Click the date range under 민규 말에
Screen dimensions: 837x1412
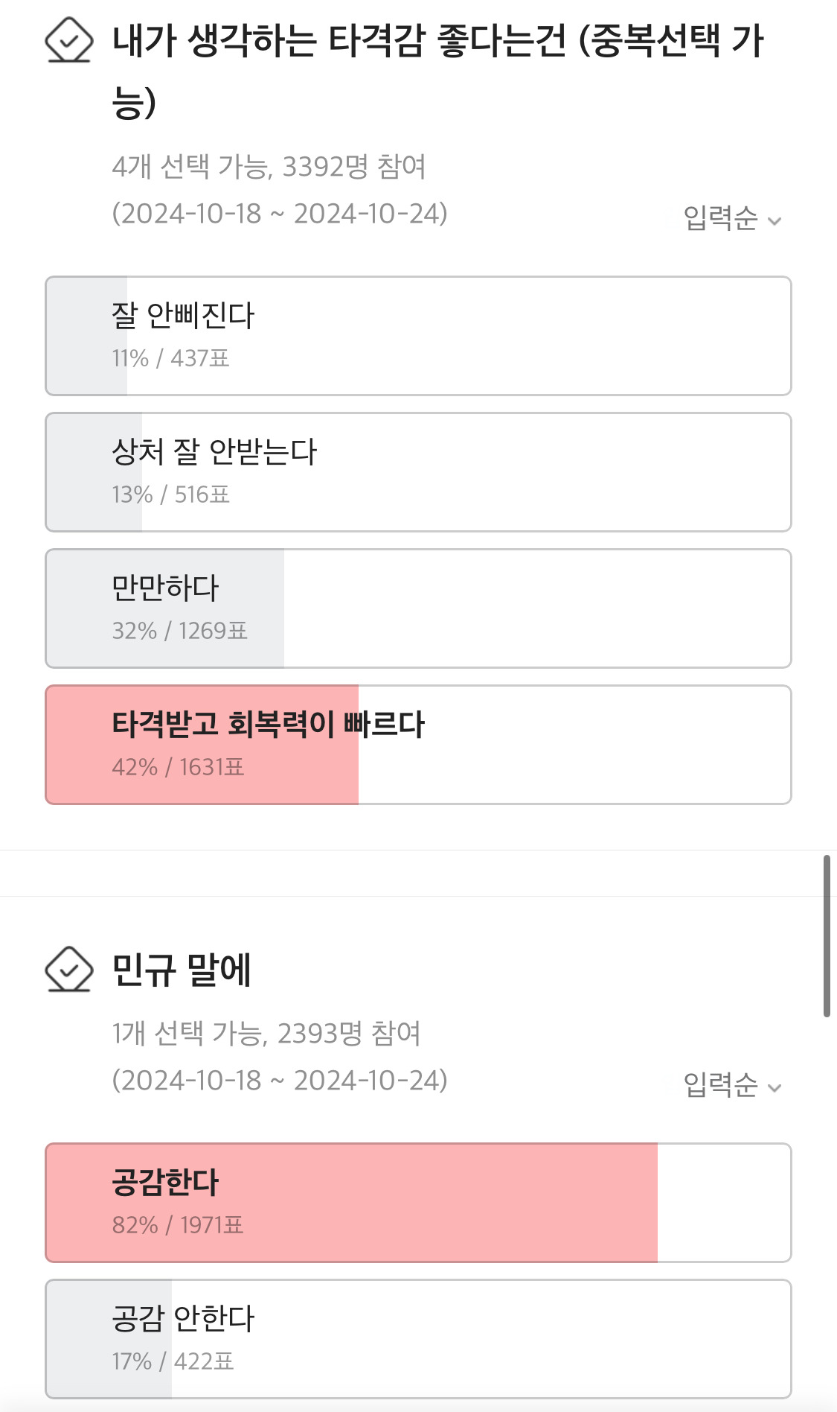tap(280, 1081)
